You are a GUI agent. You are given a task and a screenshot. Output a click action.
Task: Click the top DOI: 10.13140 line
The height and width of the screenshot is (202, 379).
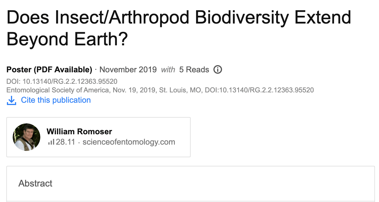click(62, 81)
